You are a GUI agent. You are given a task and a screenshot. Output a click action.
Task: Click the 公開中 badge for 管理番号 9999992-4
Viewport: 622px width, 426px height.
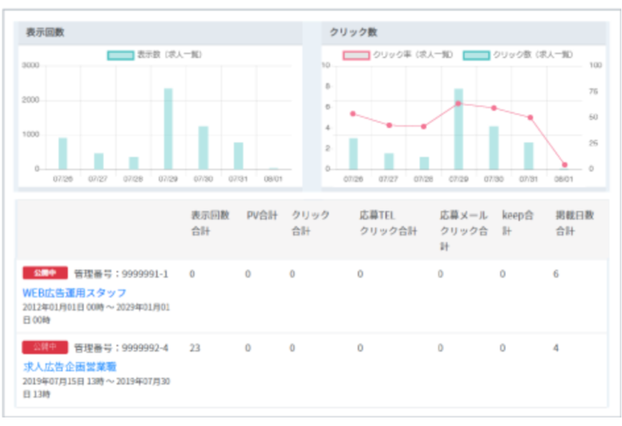tap(45, 348)
